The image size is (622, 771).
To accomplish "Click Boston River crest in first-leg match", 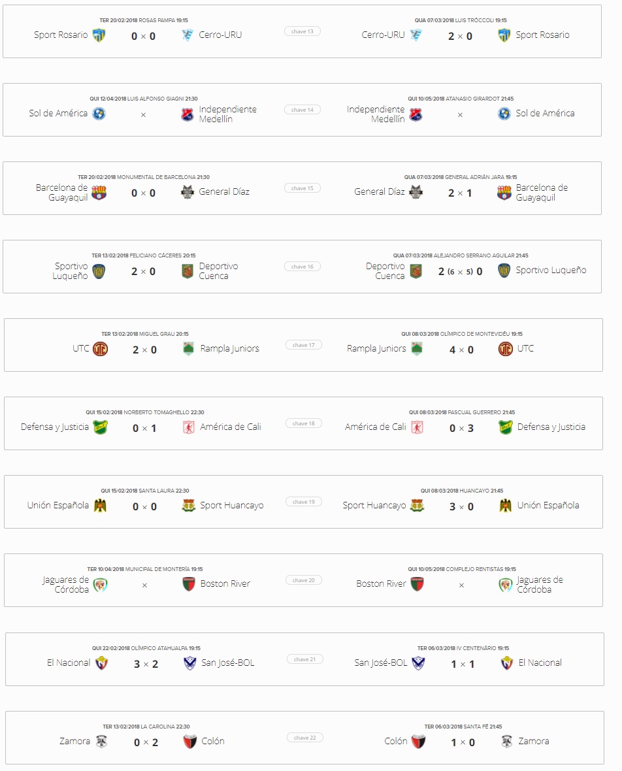I will pos(189,584).
